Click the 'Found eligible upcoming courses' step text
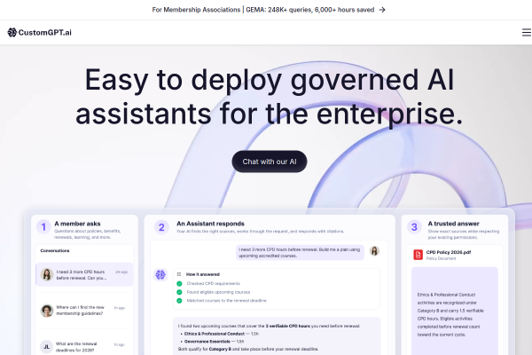This screenshot has width=532, height=355. 218,292
